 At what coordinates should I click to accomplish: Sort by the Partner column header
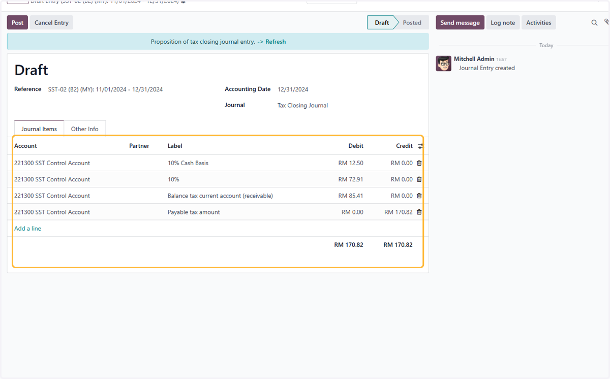point(139,146)
